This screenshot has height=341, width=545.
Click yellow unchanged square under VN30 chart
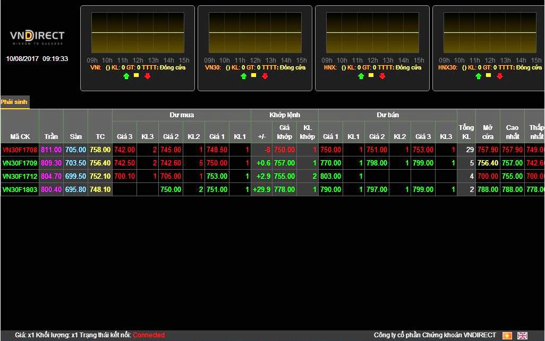(254, 75)
